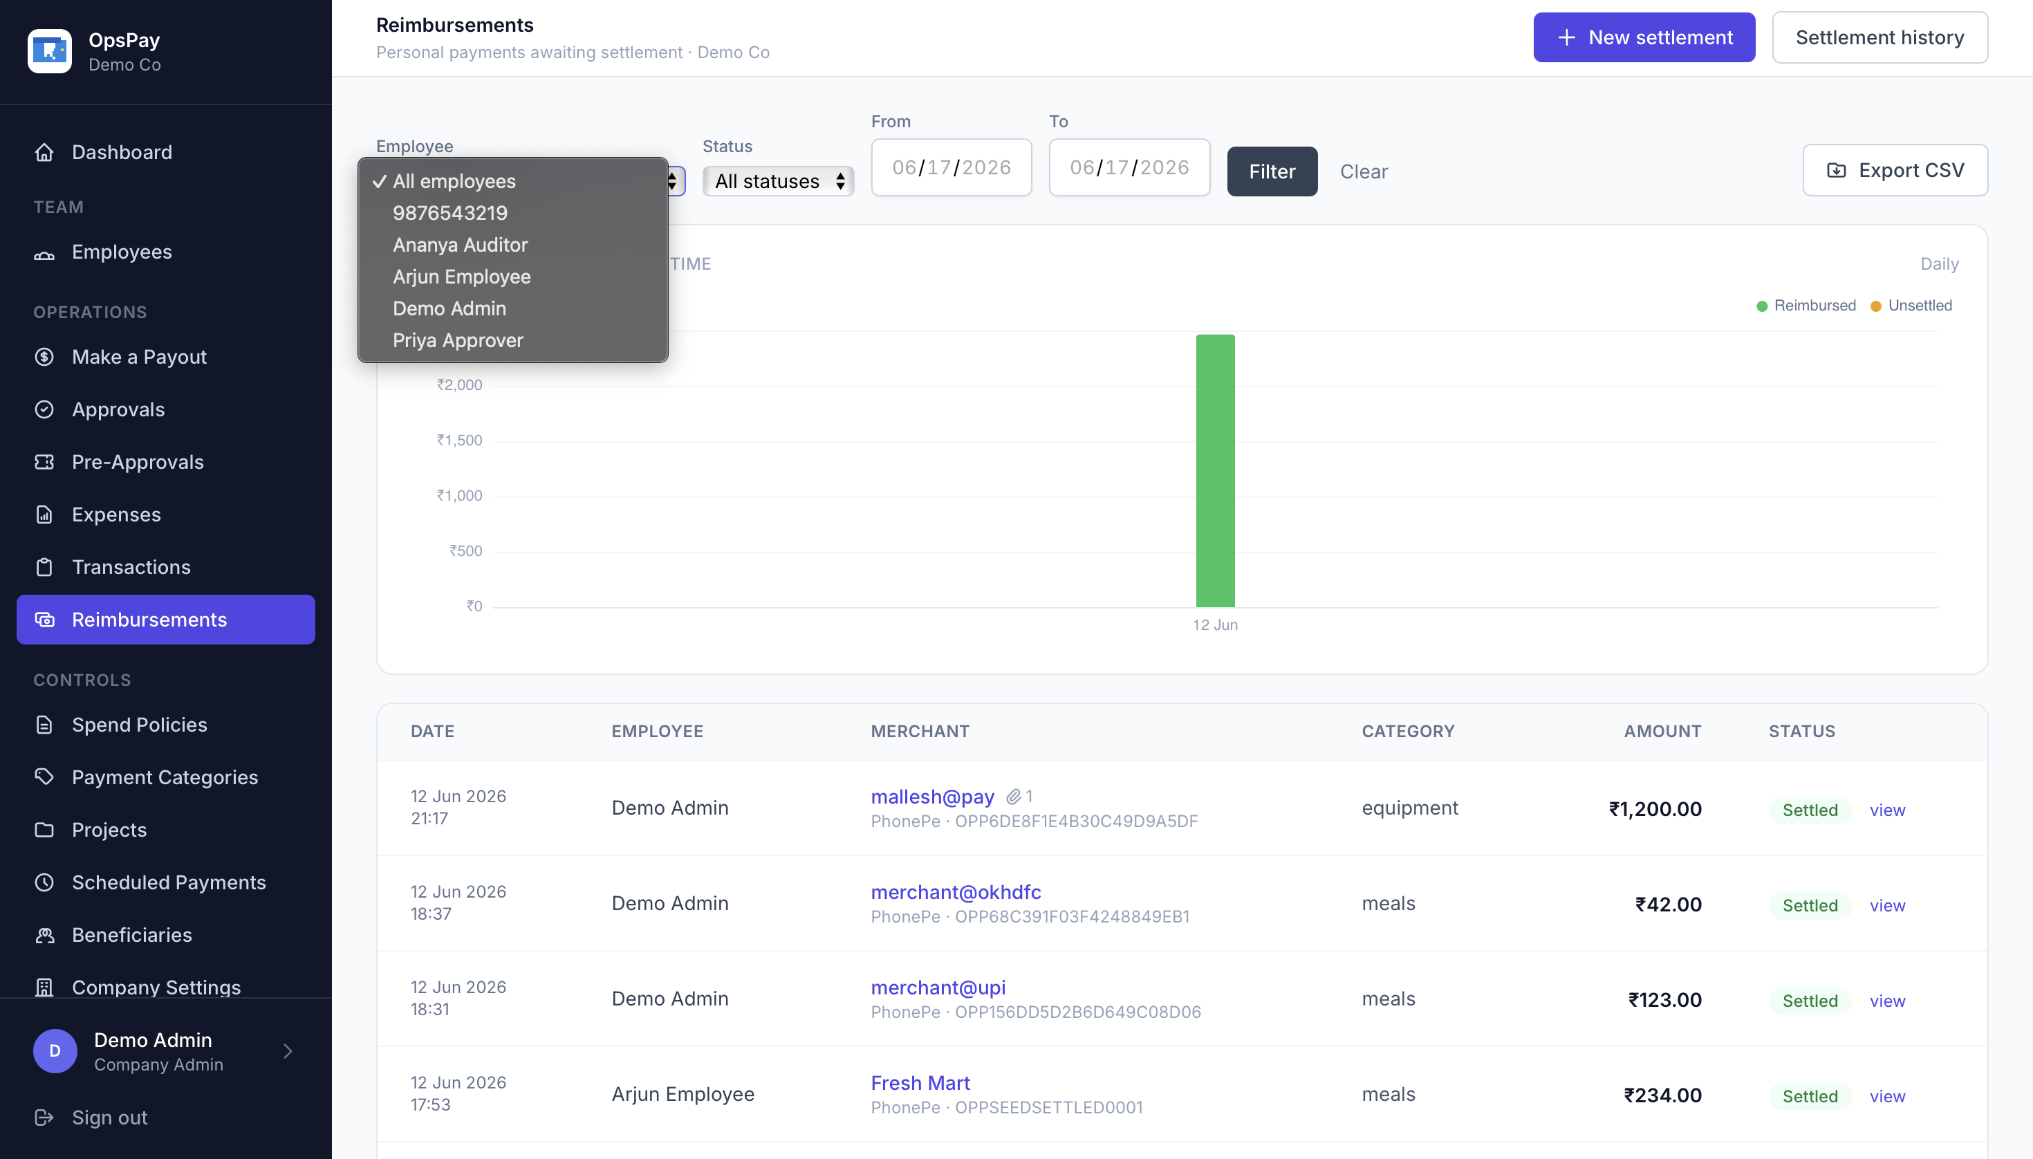Click the green 12 Jun chart bar
Image resolution: width=2033 pixels, height=1159 pixels.
click(1216, 470)
